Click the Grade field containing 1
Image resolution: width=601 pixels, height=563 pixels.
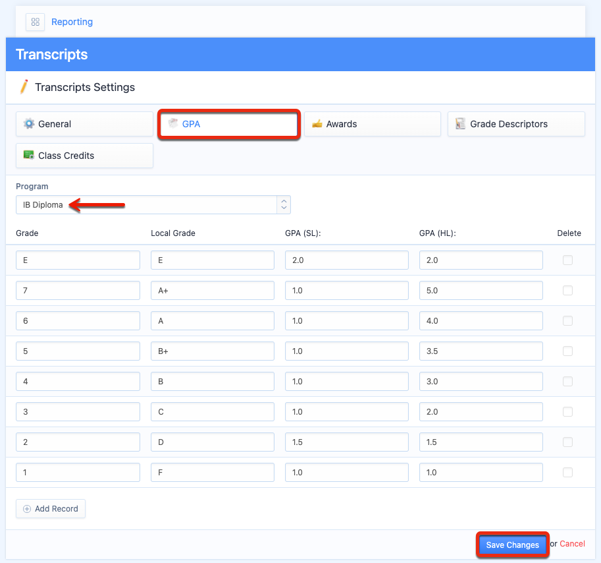[78, 473]
